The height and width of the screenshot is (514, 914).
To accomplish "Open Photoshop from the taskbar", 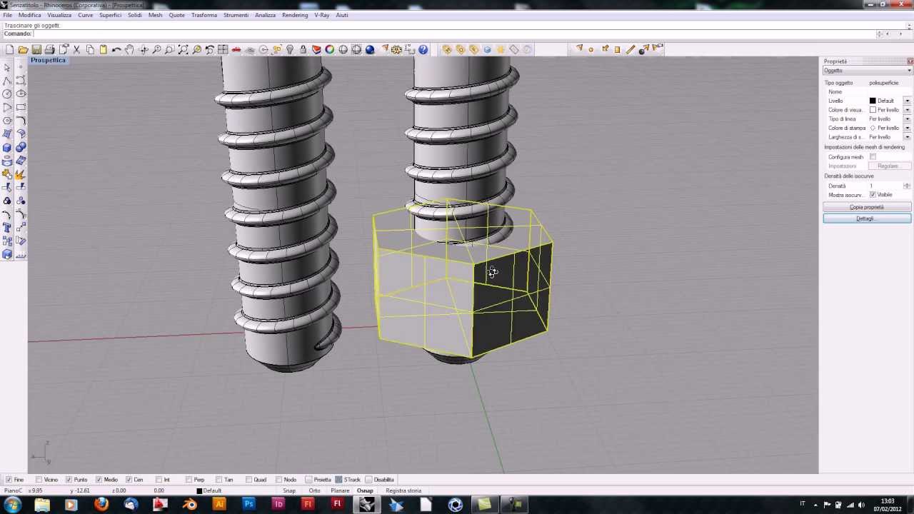I will coord(248,505).
